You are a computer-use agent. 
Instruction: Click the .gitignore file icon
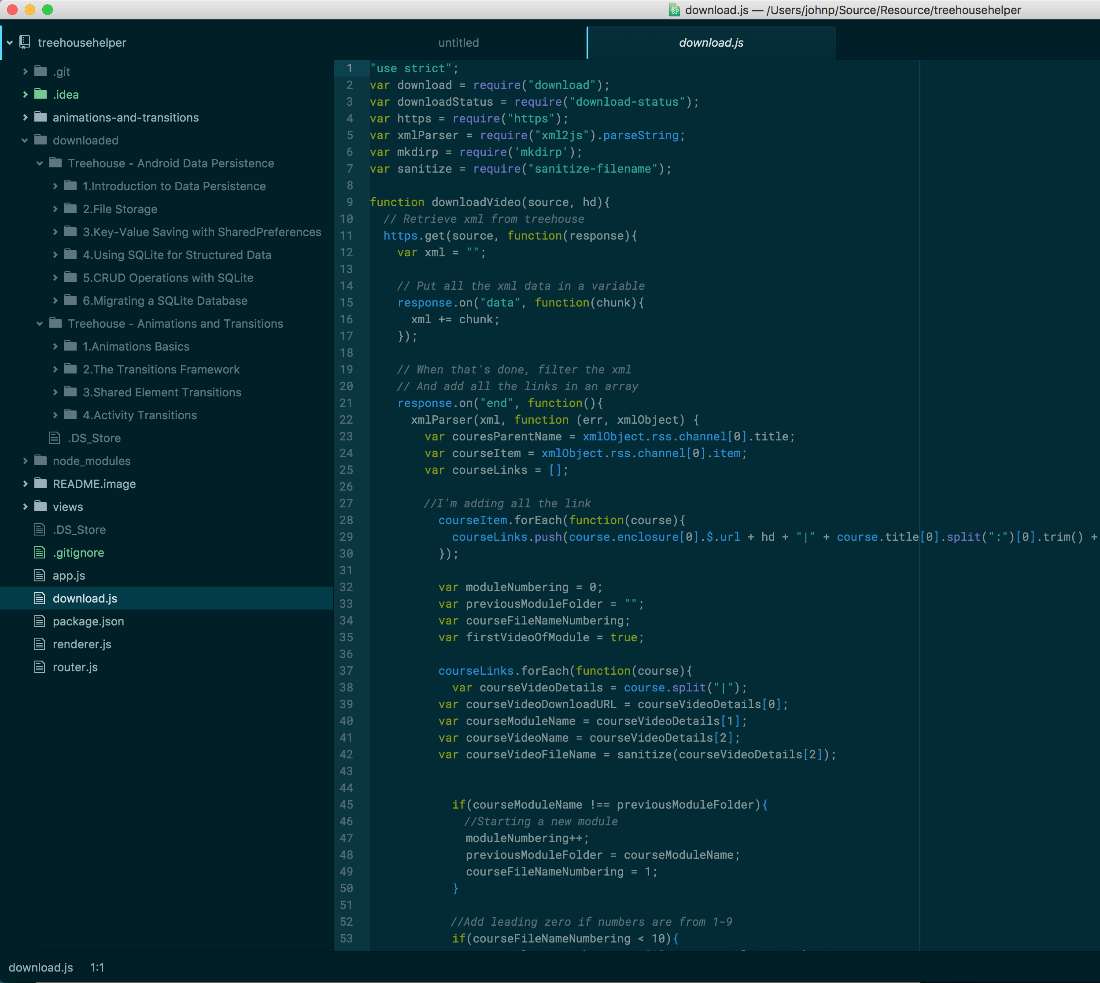pyautogui.click(x=40, y=552)
